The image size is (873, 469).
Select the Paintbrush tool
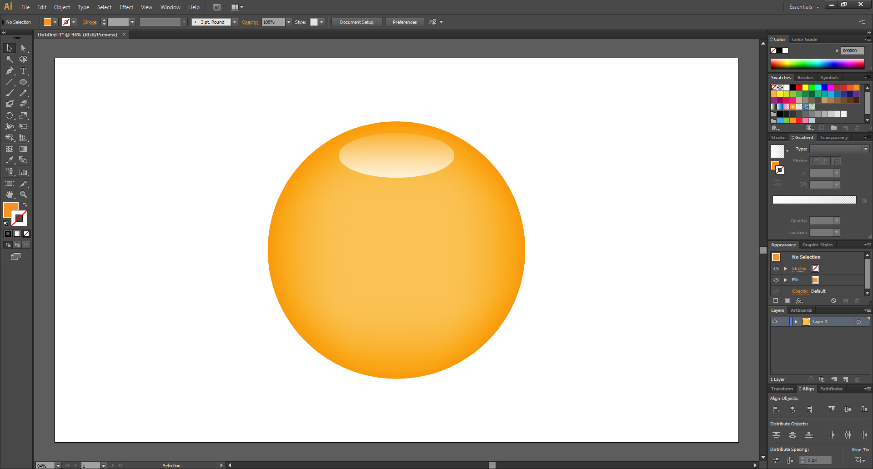click(10, 93)
